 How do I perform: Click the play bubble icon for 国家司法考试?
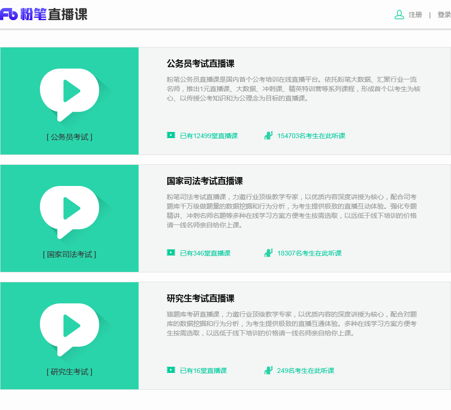tap(70, 212)
